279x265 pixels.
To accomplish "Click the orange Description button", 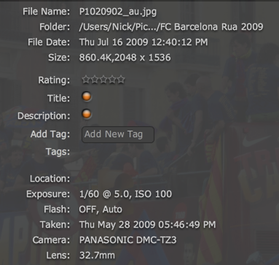I will pyautogui.click(x=87, y=114).
